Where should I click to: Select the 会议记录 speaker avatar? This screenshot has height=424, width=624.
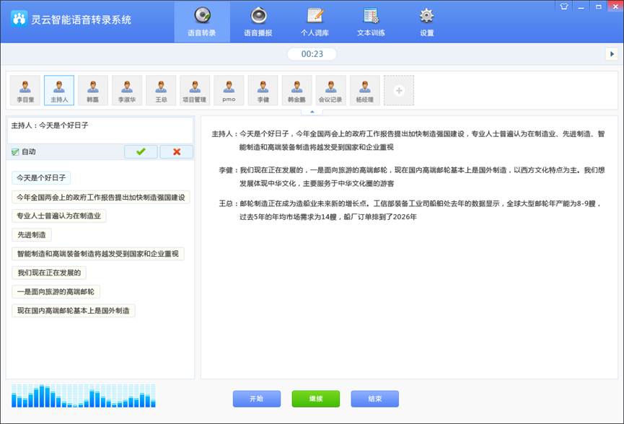point(331,88)
